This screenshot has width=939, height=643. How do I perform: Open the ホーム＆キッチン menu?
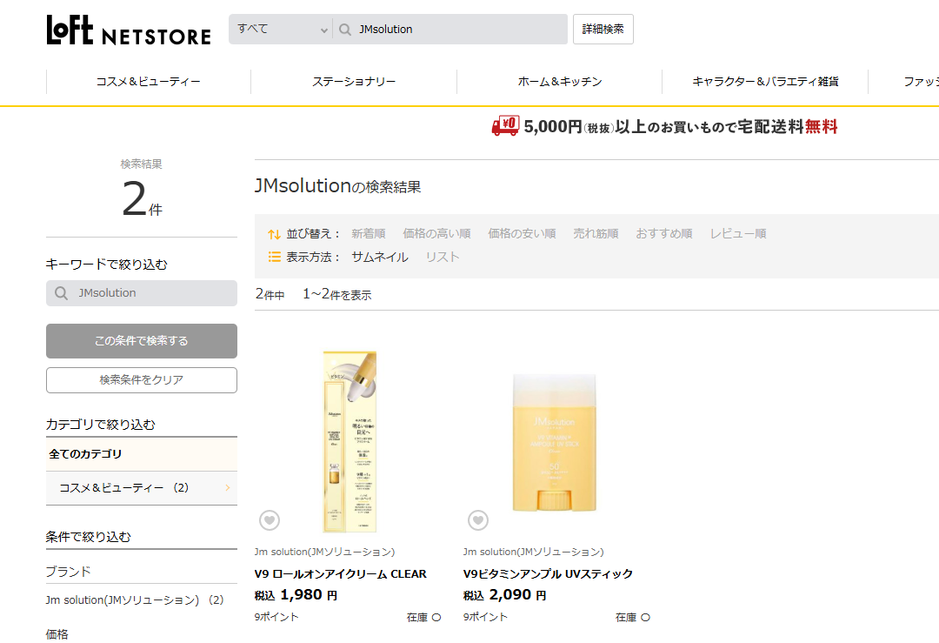tap(559, 82)
